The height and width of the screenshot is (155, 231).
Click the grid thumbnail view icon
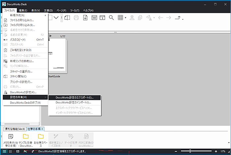pos(120,18)
